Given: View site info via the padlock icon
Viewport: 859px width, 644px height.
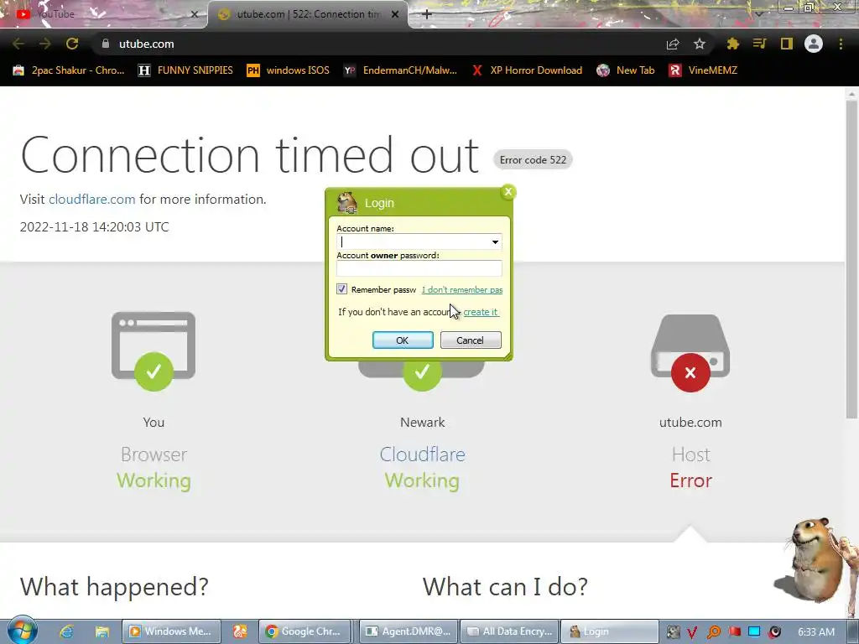Looking at the screenshot, I should [106, 44].
